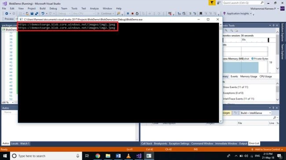Open File Explorer from the taskbar
Image resolution: width=286 pixels, height=160 pixels.
tap(108, 156)
